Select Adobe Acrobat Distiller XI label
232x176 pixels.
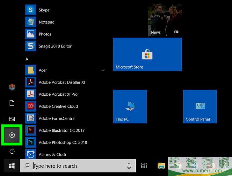point(62,82)
